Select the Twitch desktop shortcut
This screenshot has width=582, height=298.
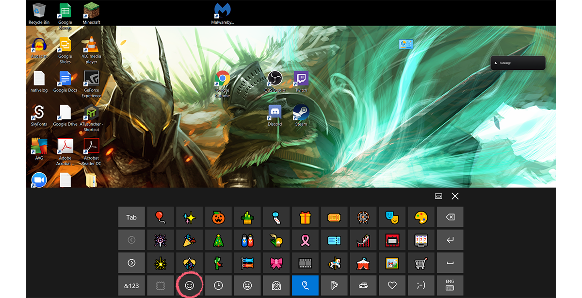[301, 82]
